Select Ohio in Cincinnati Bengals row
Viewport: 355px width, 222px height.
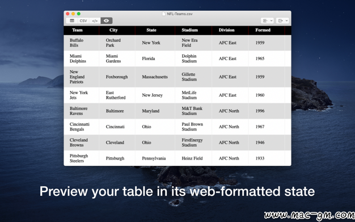click(x=155, y=127)
